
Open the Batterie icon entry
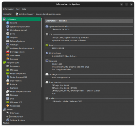[8, 84]
